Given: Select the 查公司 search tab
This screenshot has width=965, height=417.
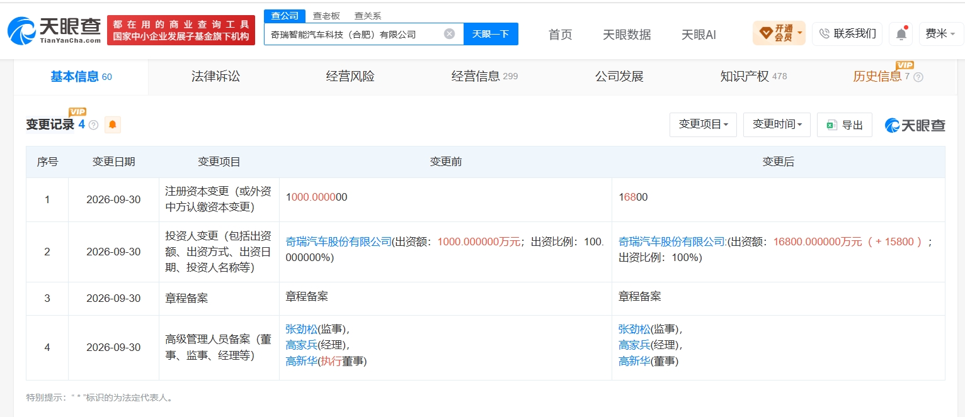Looking at the screenshot, I should [x=285, y=16].
